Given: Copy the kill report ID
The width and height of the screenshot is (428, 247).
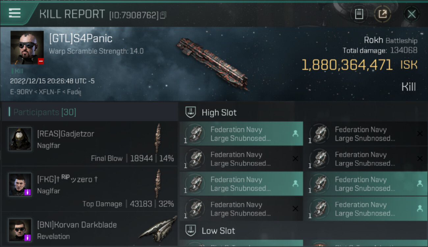Looking at the screenshot, I should coord(163,15).
